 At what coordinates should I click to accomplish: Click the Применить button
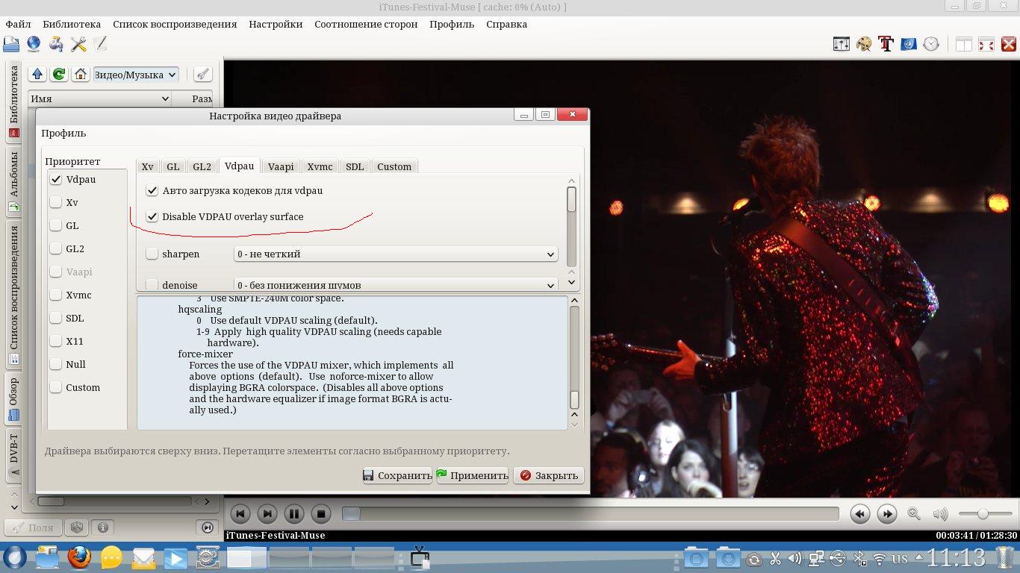tap(472, 475)
